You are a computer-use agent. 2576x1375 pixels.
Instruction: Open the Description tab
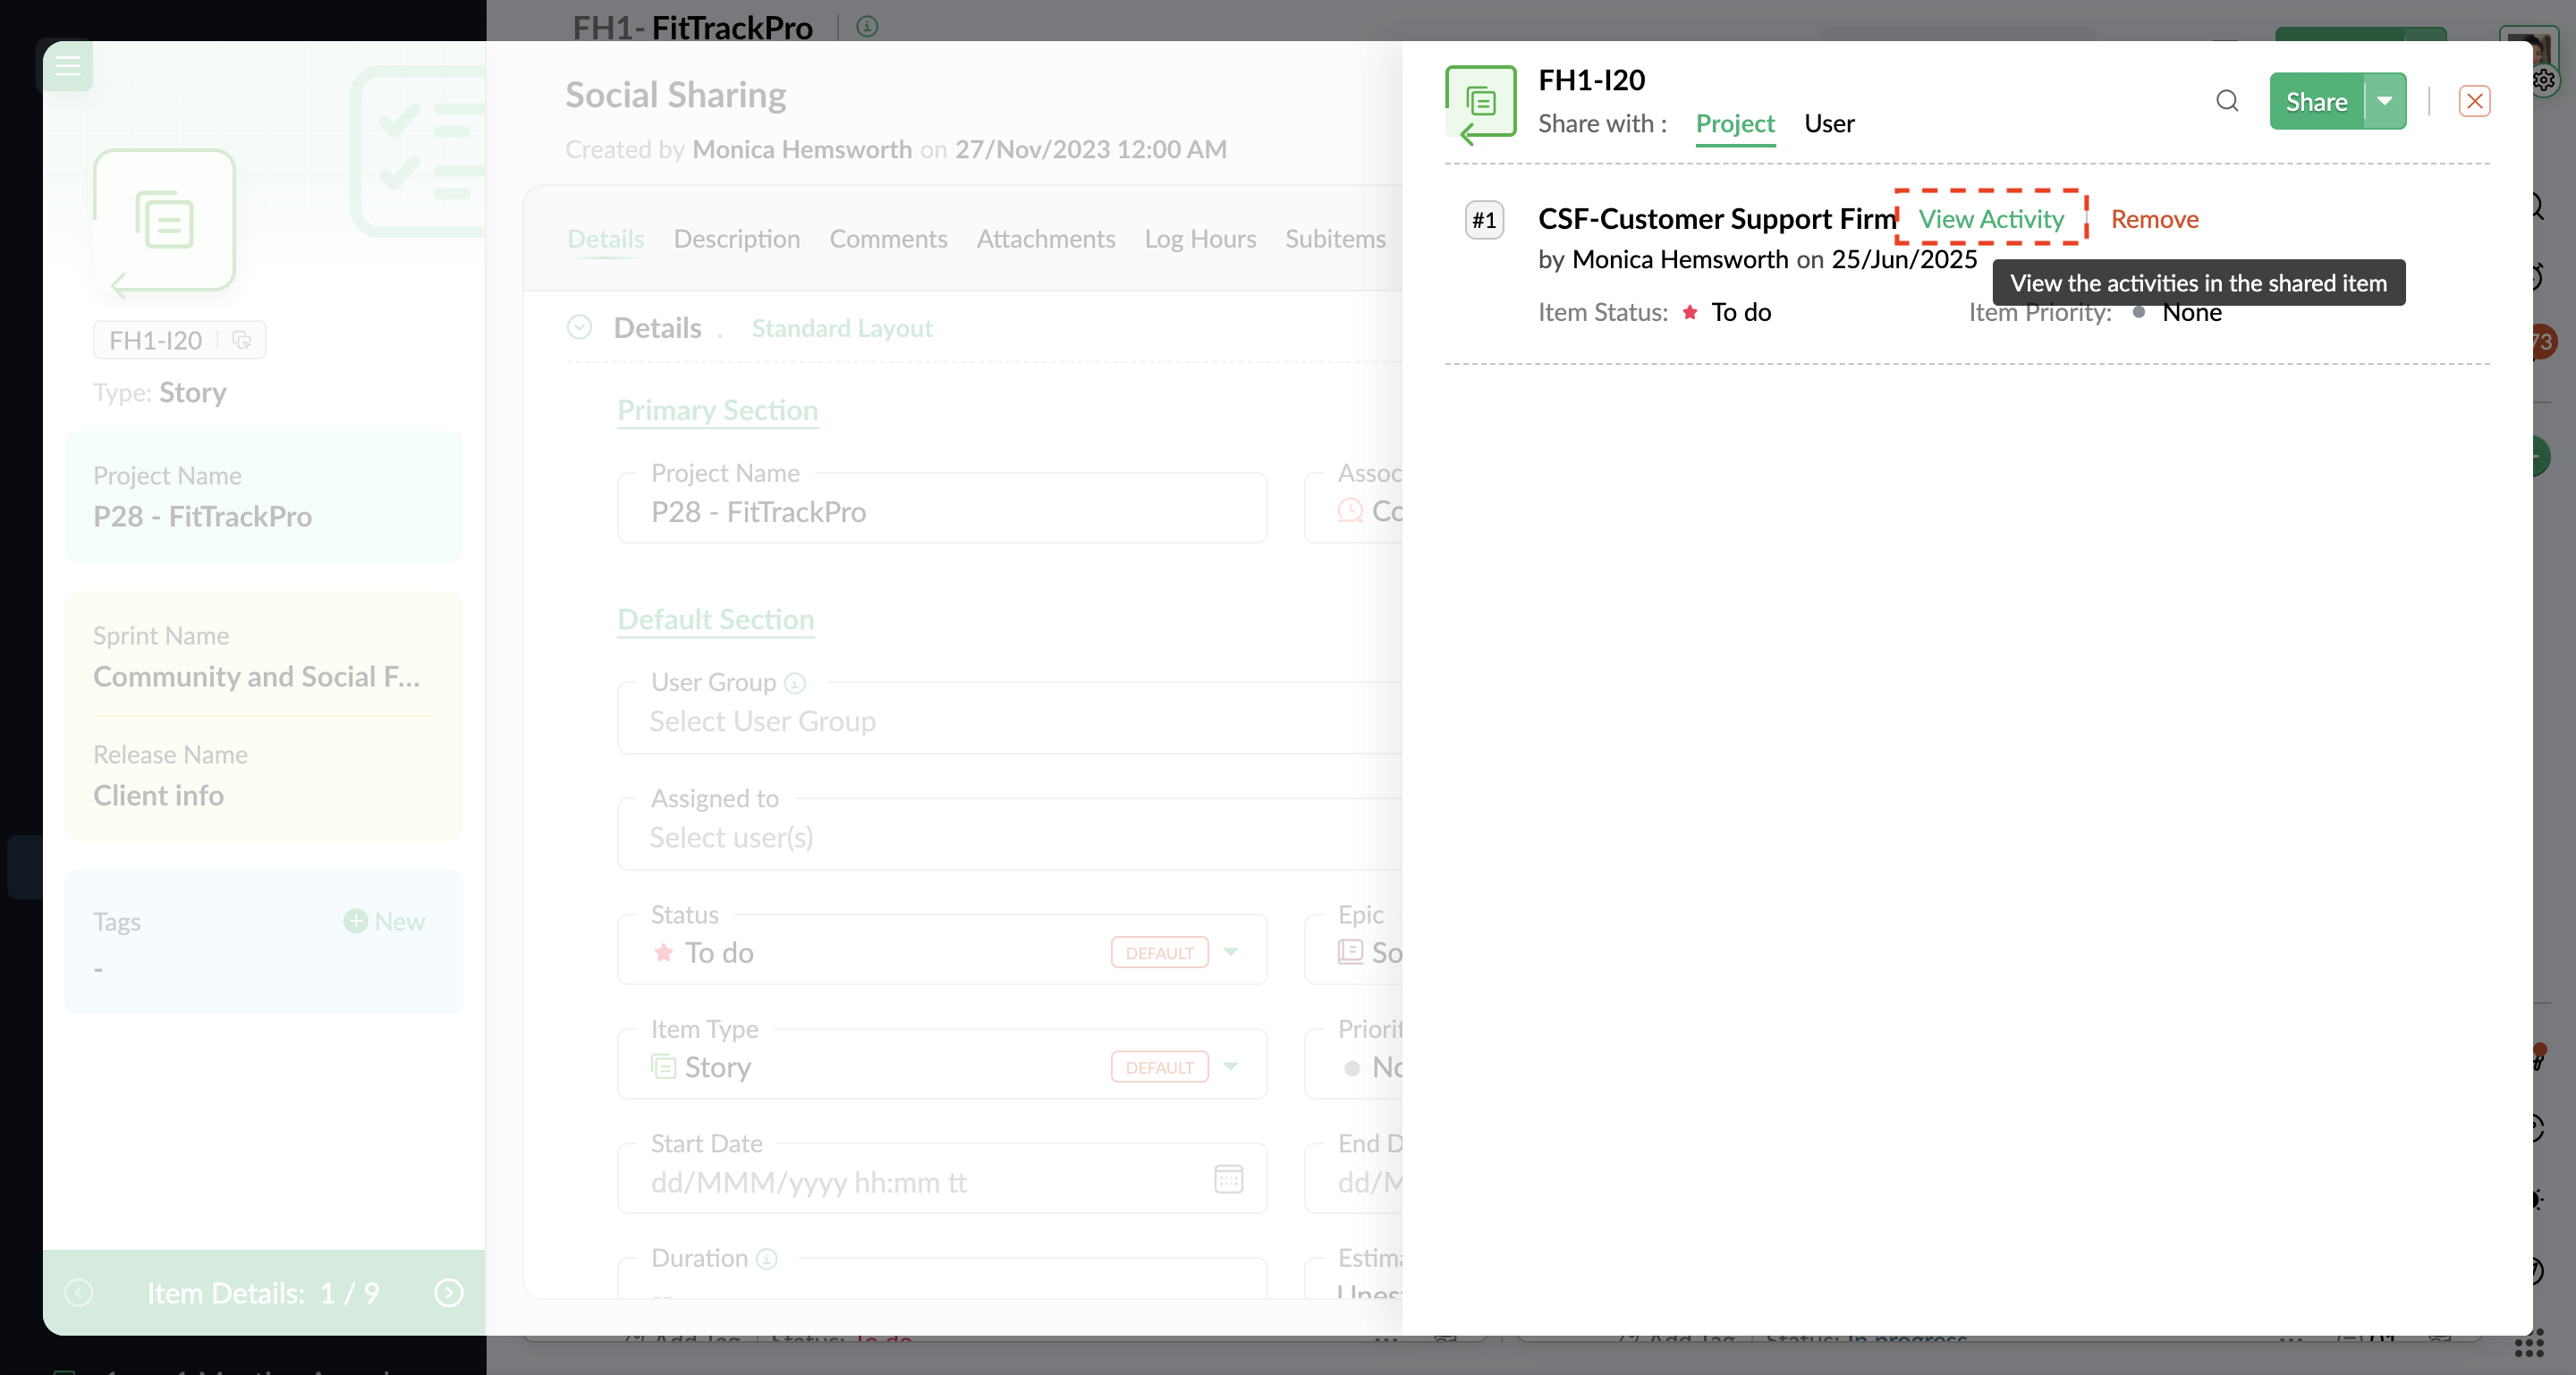pyautogui.click(x=736, y=238)
